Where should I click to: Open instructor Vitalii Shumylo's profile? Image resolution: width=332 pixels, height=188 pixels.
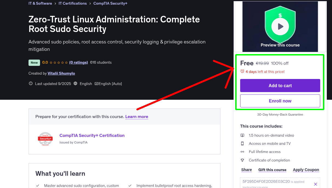click(61, 73)
